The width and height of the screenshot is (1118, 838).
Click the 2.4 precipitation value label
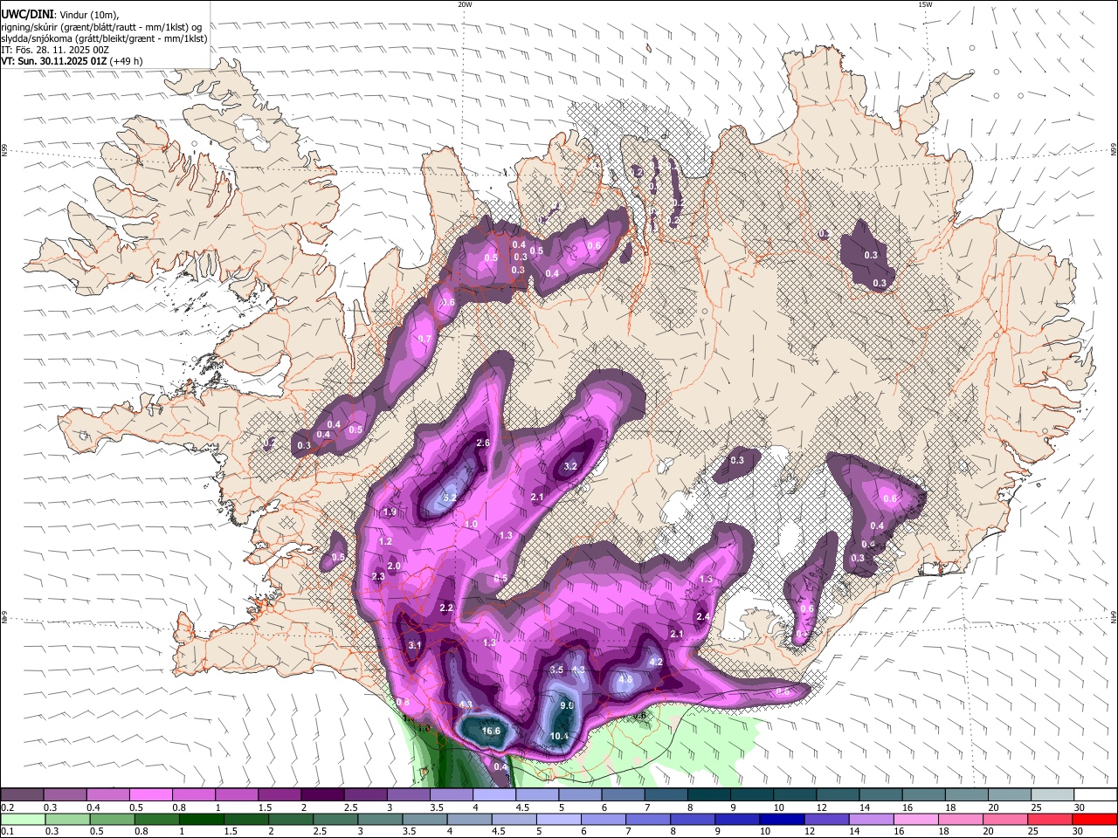click(702, 616)
